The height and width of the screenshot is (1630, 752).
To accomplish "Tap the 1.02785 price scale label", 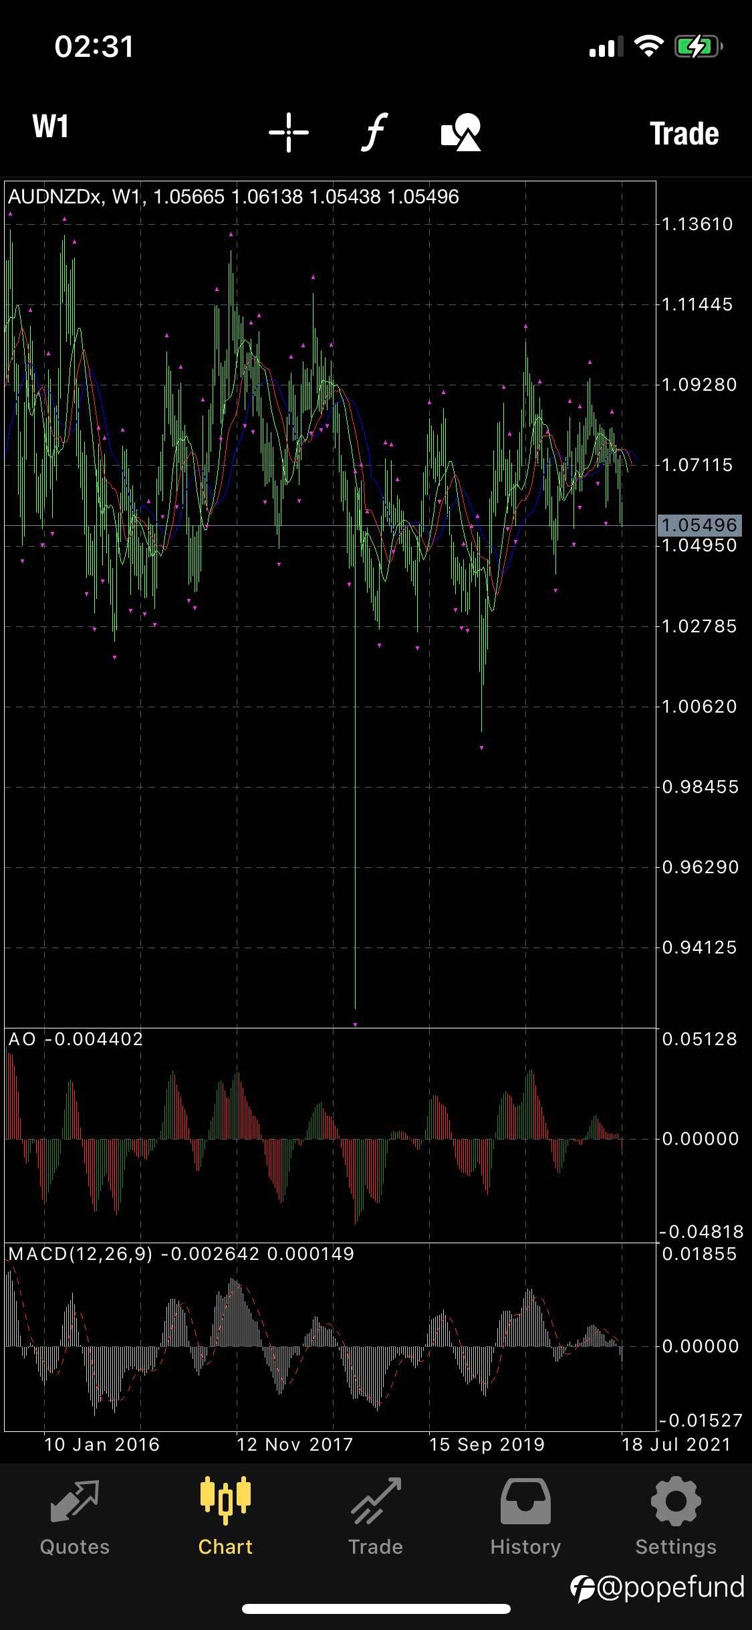I will [x=699, y=626].
